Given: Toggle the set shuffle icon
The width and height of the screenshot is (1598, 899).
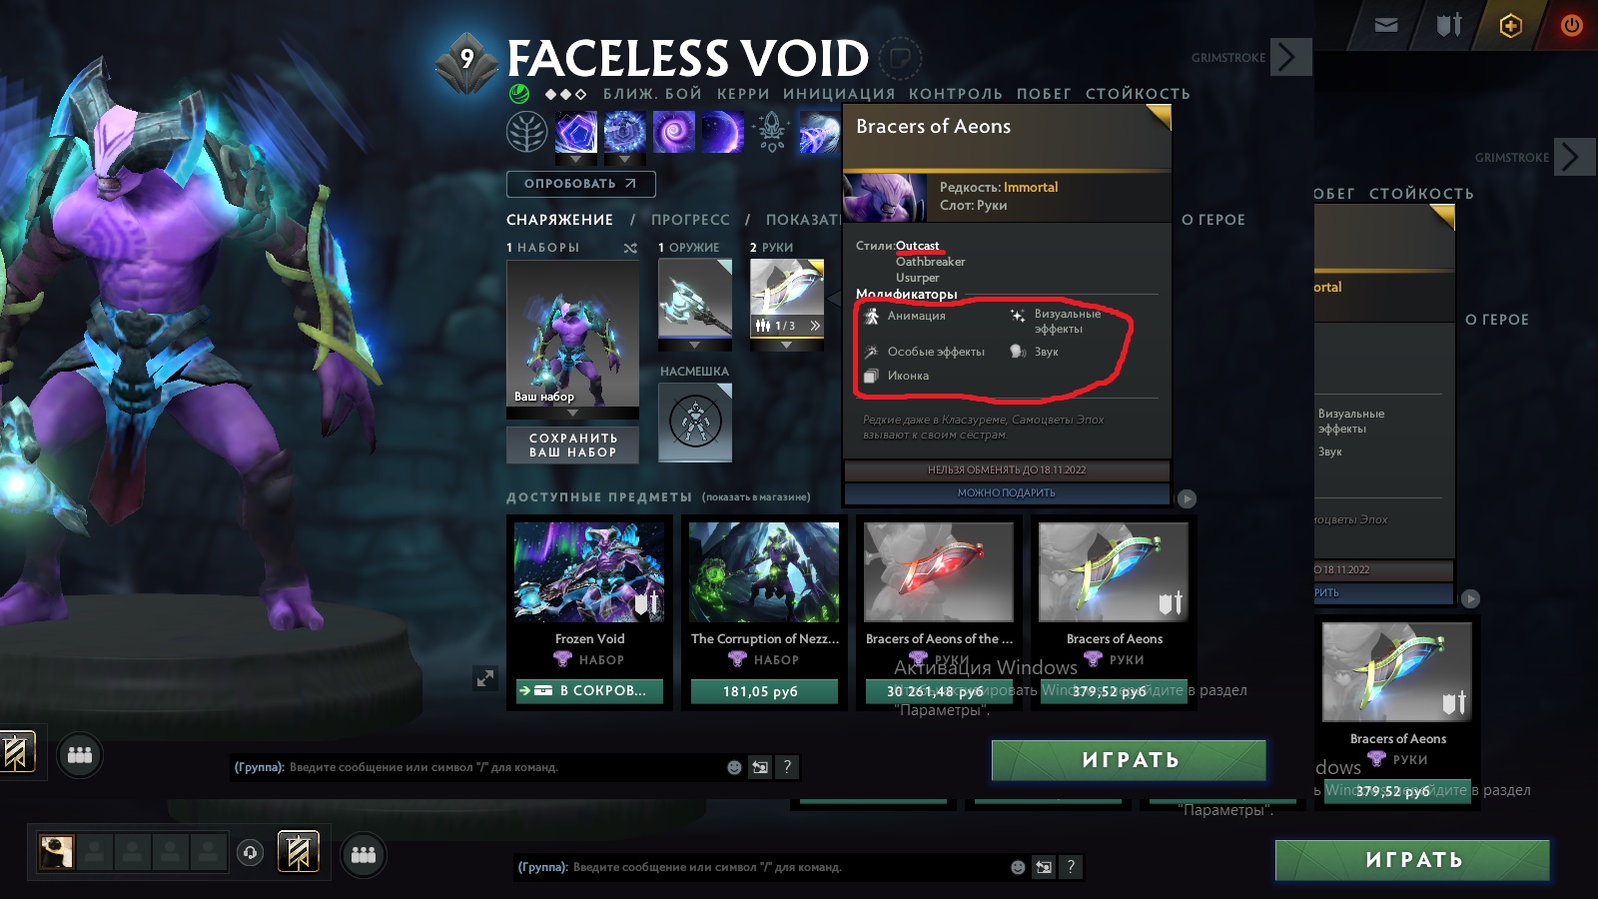Looking at the screenshot, I should coord(630,248).
